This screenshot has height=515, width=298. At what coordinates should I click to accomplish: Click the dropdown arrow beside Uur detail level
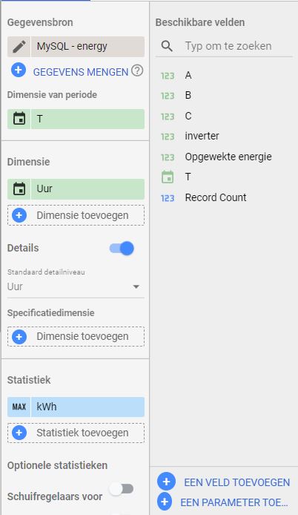tap(136, 286)
